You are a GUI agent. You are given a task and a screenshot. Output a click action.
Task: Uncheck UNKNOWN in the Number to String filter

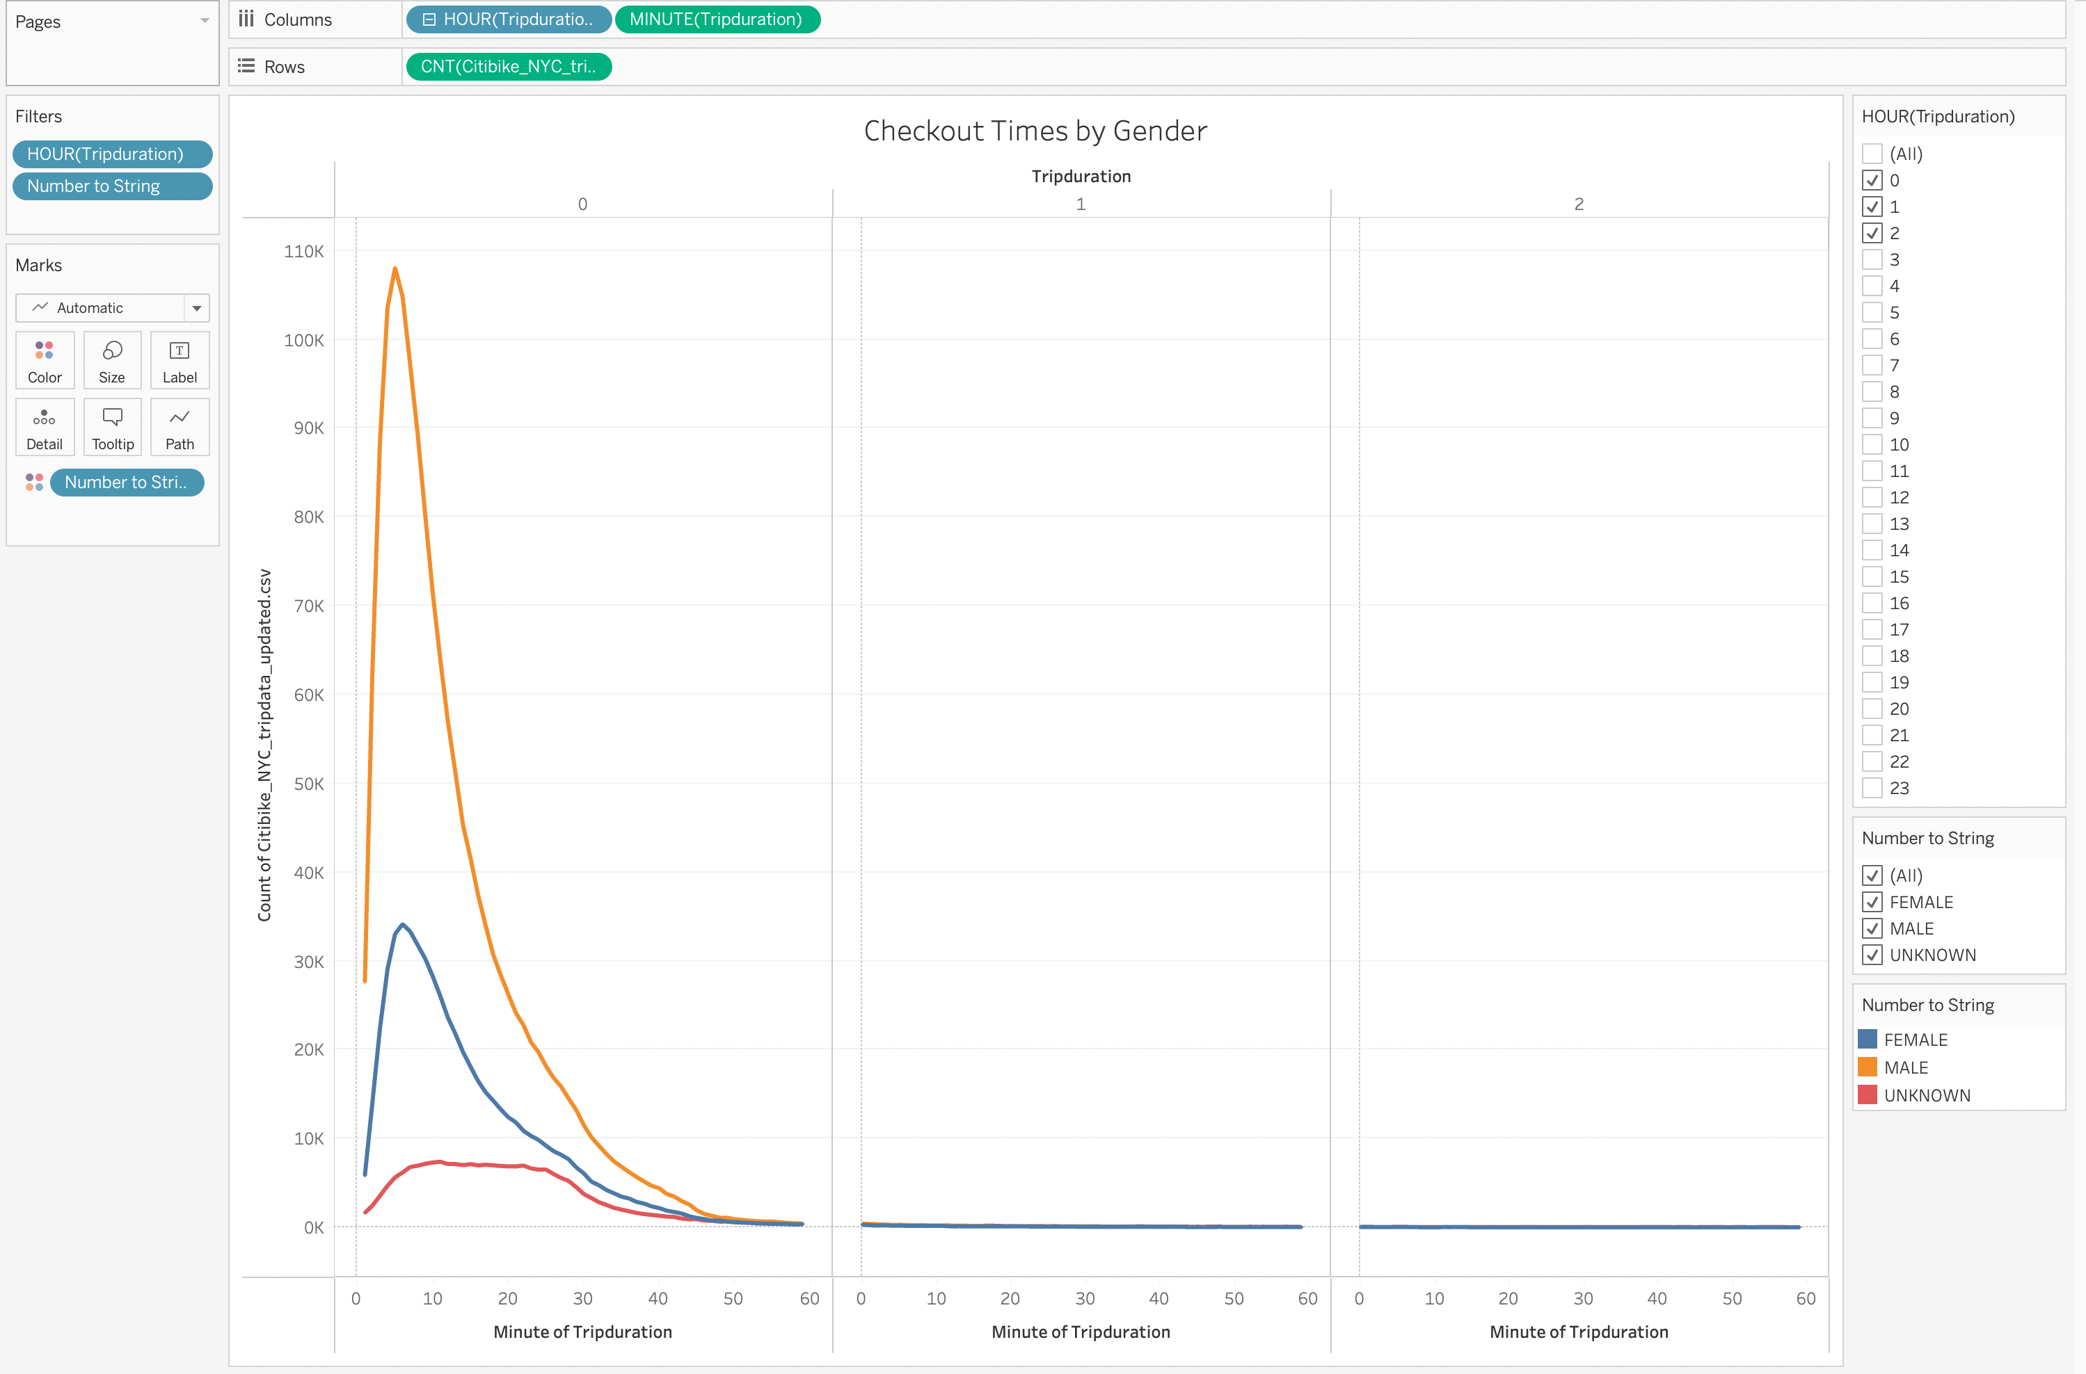pos(1873,955)
